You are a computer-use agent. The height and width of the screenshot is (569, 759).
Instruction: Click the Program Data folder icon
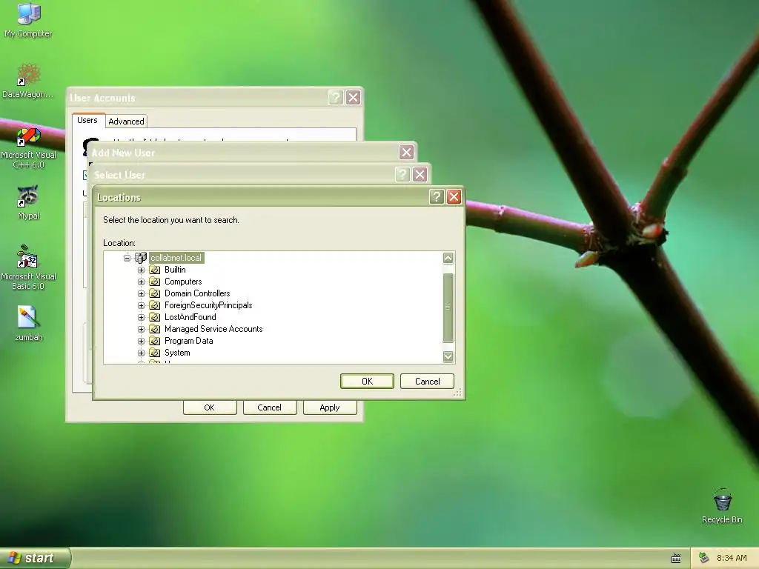coord(154,341)
